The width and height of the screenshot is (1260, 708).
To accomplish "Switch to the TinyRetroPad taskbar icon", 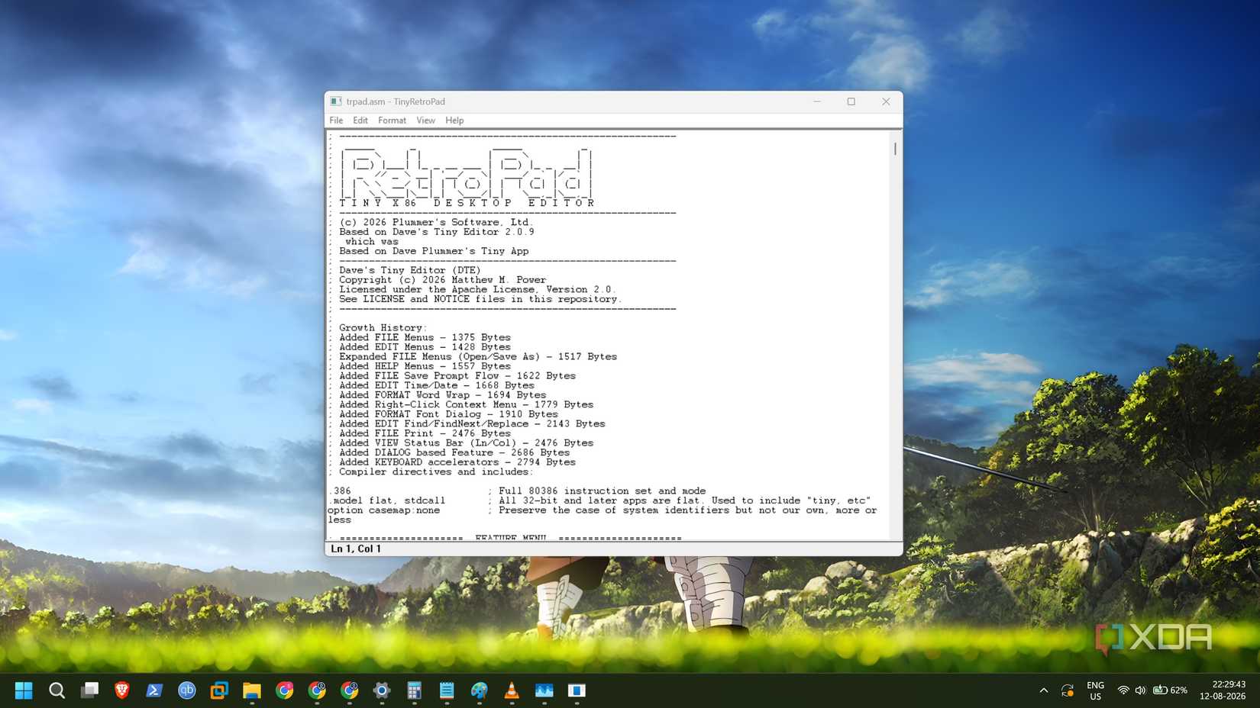I will coord(577,690).
